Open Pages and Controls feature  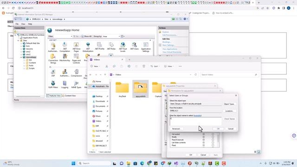[76, 59]
